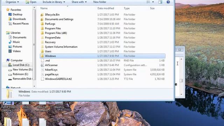
Task: Click the 'TT2 File' type cell
Action: point(128,79)
